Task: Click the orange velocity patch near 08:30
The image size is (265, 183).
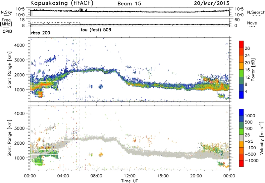Action: (101, 154)
